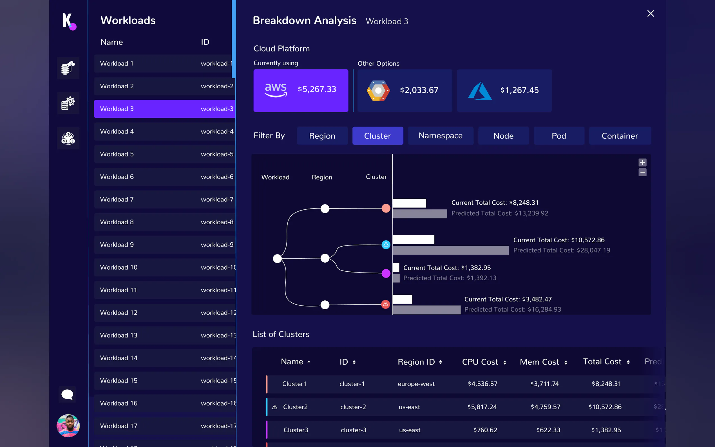Close the Breakdown Analysis panel
This screenshot has height=447, width=715.
(x=650, y=14)
